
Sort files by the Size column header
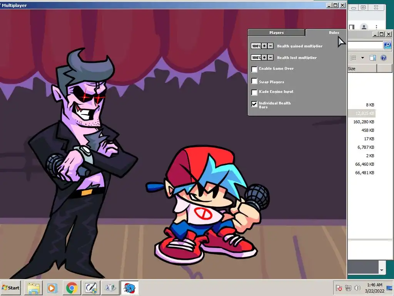(362, 69)
